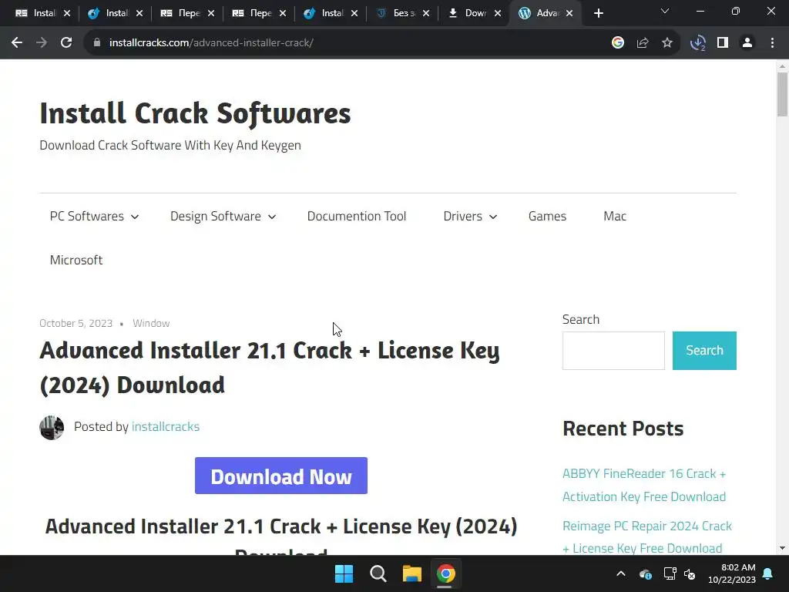Open File Explorer from taskbar
This screenshot has height=592, width=789.
point(411,573)
